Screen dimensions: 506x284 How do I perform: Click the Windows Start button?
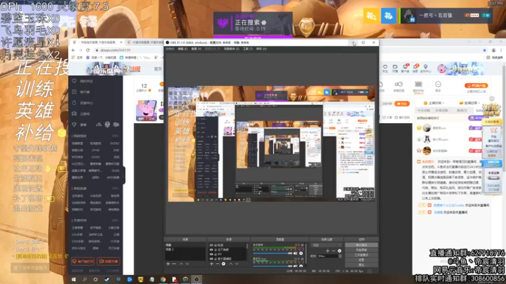tap(73, 280)
